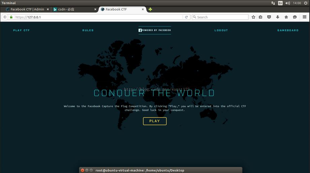Screen dimensions: 310x173
Task: Open the bookmarks list icon
Action: (x=261, y=17)
